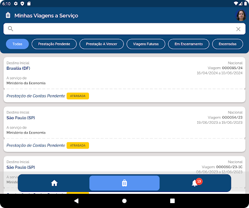The height and width of the screenshot is (208, 249).
Task: Tap Android back navigation button
Action: (x=76, y=201)
